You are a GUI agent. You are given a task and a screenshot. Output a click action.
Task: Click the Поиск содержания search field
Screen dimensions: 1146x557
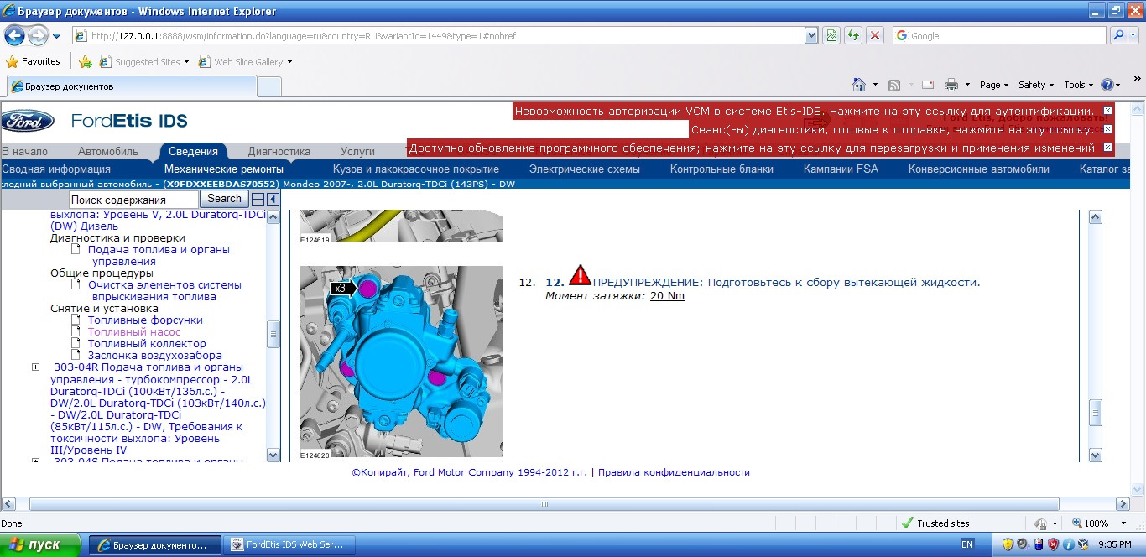(x=133, y=200)
